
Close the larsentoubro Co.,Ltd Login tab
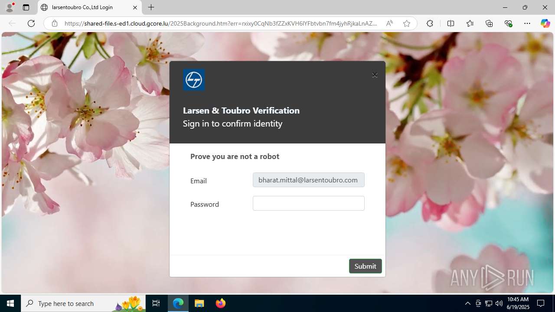[x=135, y=7]
